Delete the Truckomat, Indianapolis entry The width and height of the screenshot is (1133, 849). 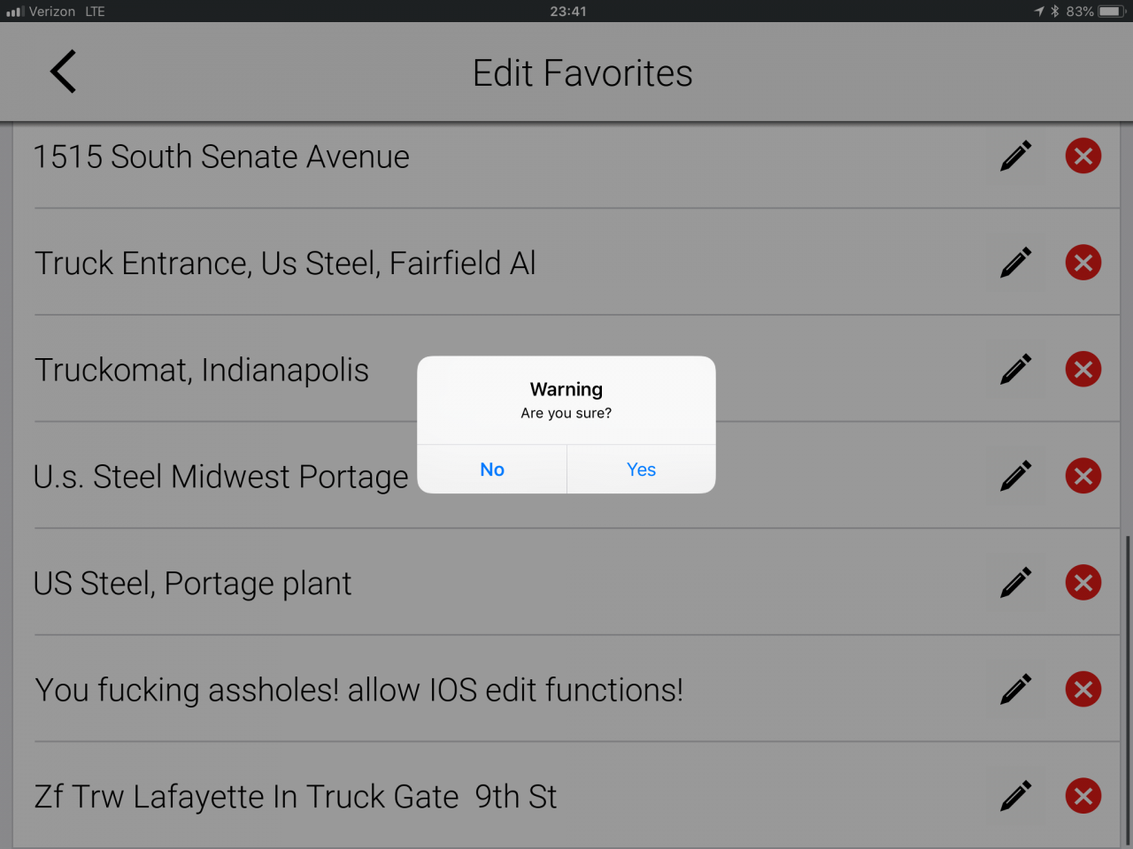(1083, 369)
